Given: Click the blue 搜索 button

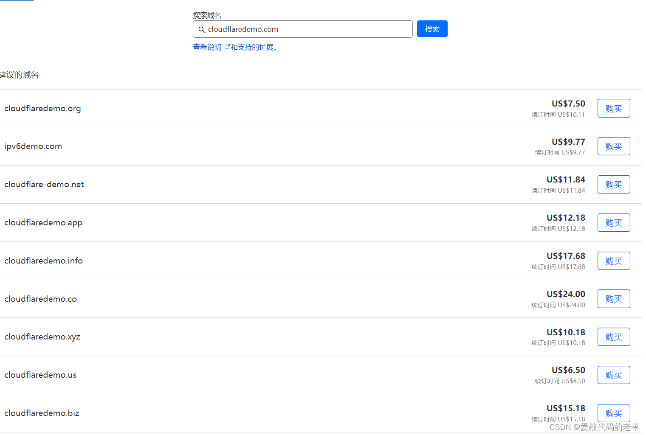Looking at the screenshot, I should point(432,29).
